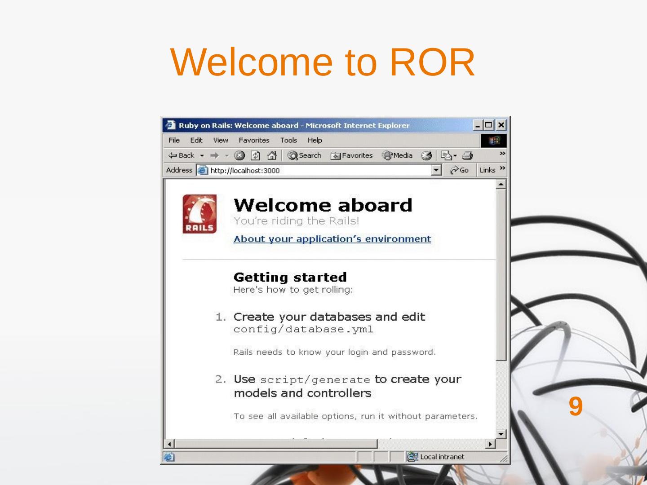This screenshot has height=485, width=647.
Task: Click the "models and controllers" text
Action: pyautogui.click(x=302, y=393)
